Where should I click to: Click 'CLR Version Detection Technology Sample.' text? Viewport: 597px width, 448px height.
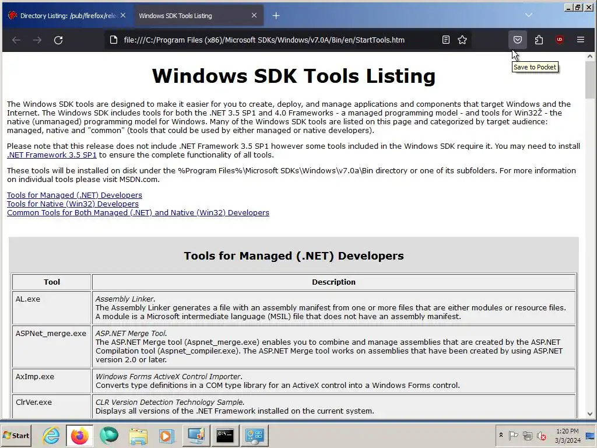pyautogui.click(x=170, y=402)
